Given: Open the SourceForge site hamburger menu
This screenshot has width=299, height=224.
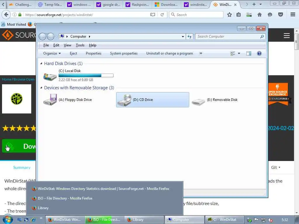Looking at the screenshot, I should (x=287, y=35).
